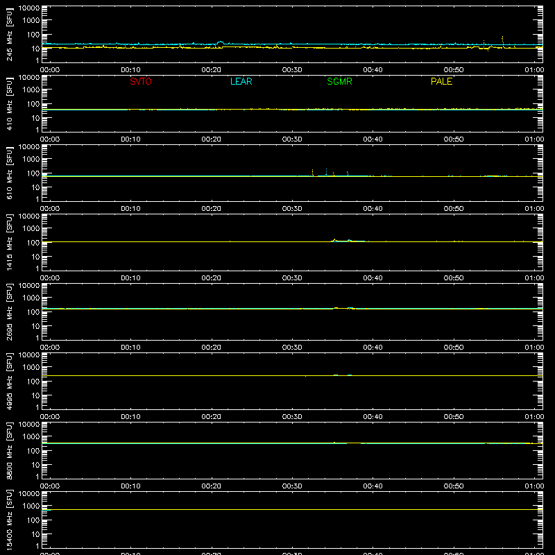The height and width of the screenshot is (555, 555).
Task: Click the '00:30' tick label under the 410 MHz plot
Action: [x=292, y=139]
